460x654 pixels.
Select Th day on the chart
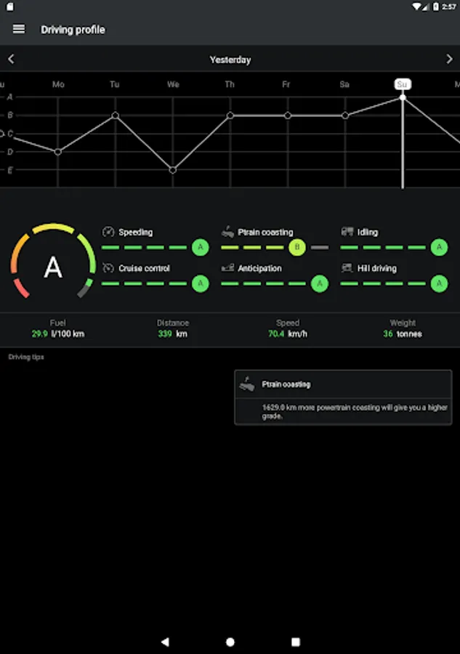(230, 84)
